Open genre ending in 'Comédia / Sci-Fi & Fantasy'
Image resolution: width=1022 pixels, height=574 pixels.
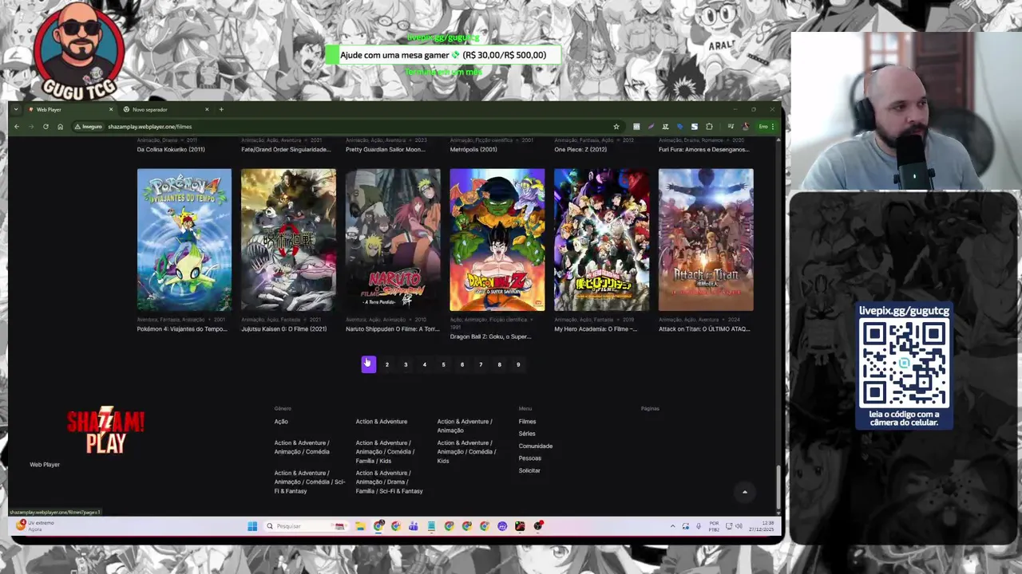click(x=310, y=482)
